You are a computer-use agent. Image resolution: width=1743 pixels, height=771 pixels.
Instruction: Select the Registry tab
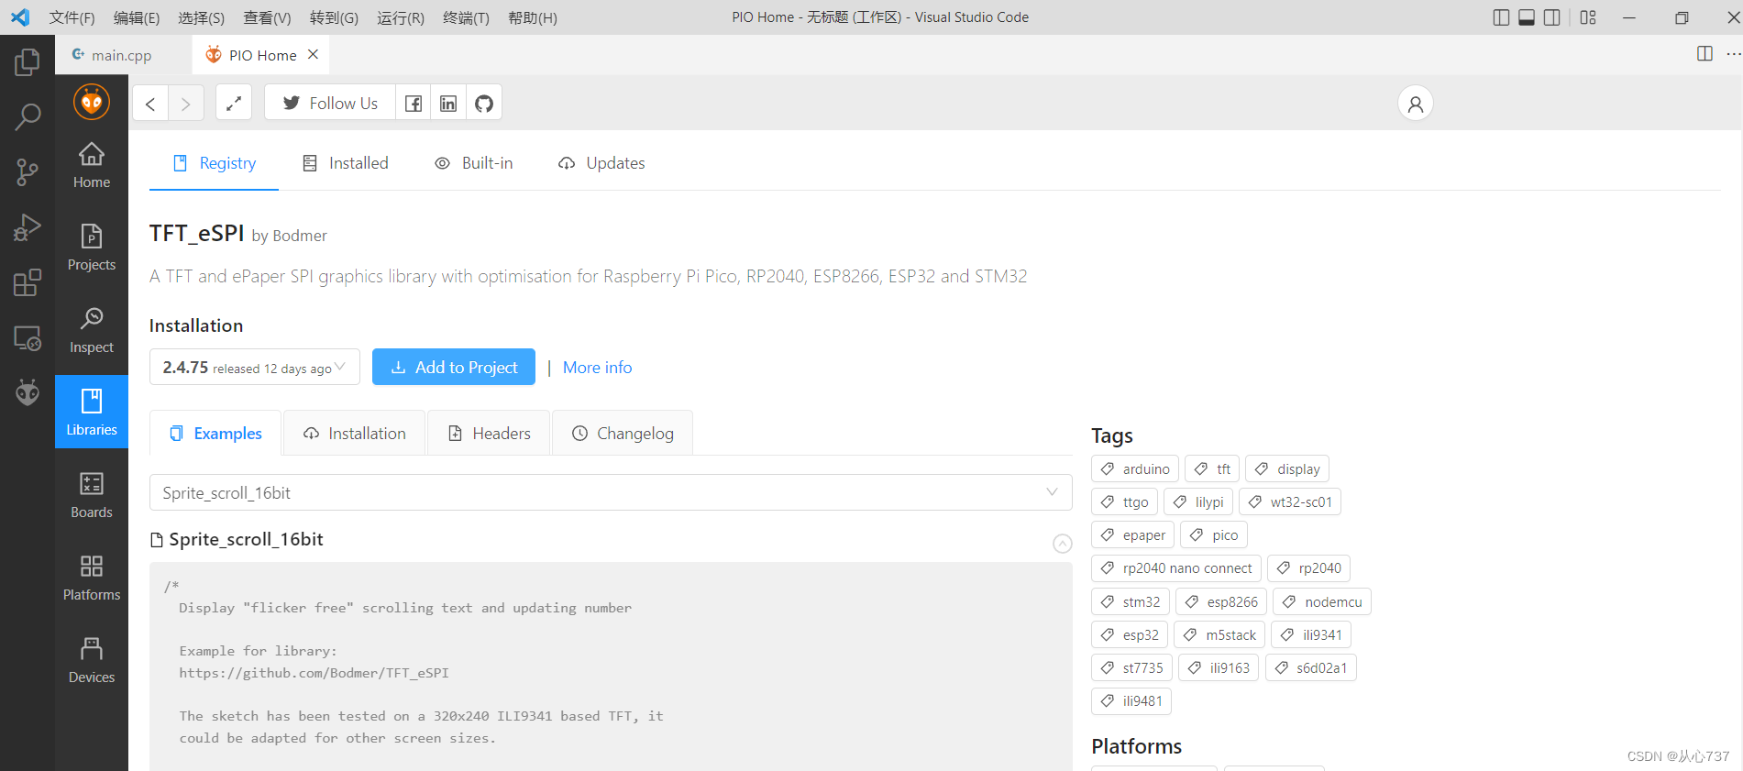[x=215, y=163]
